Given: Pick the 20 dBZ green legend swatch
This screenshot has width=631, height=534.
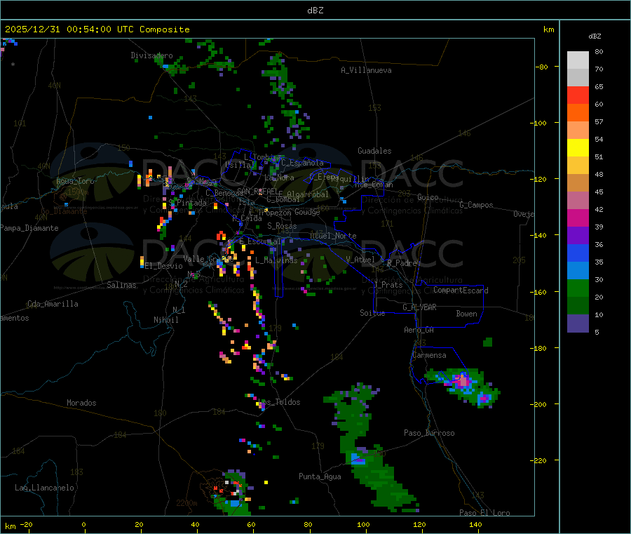Looking at the screenshot, I should coord(578,288).
